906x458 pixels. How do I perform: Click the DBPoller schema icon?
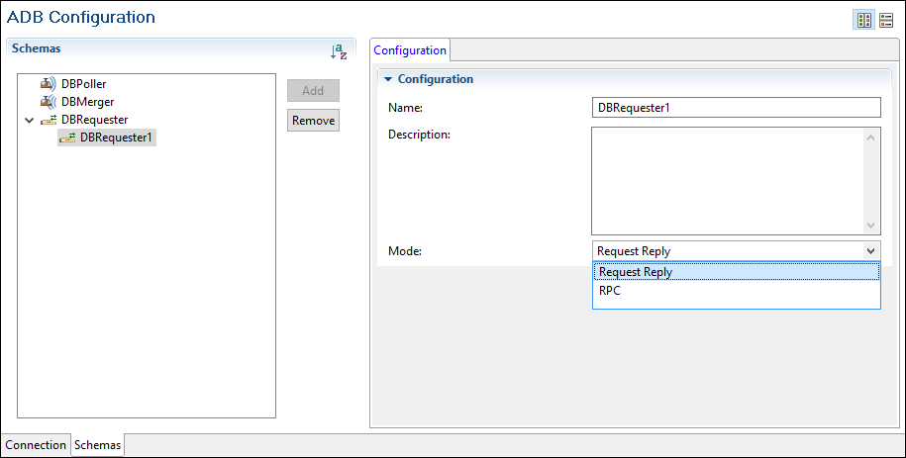[x=49, y=84]
